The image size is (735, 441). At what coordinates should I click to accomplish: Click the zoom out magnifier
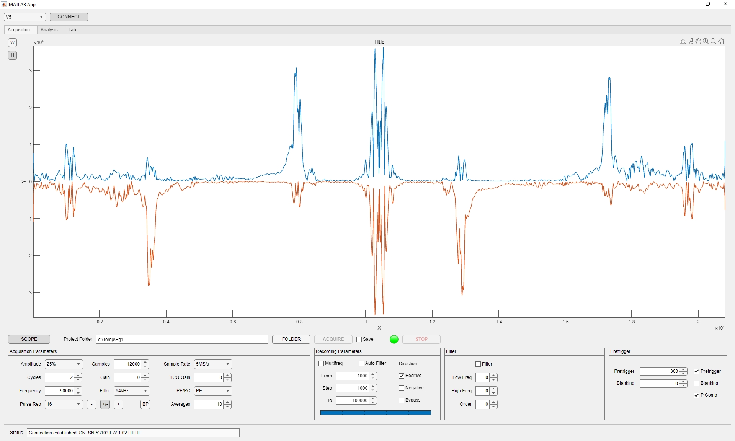tap(714, 41)
